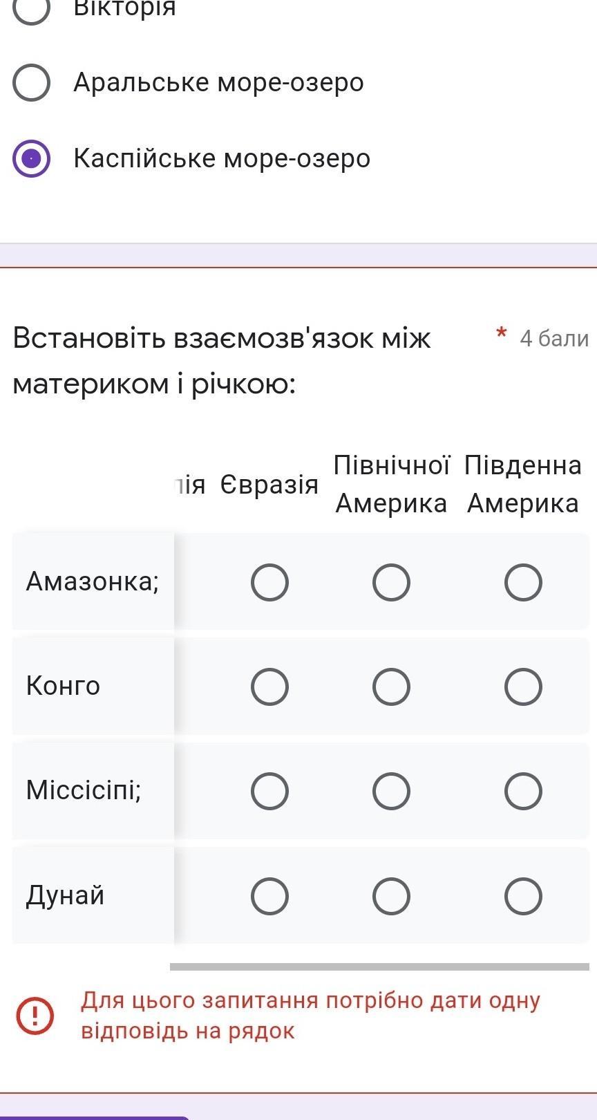Choose Південна Америка for Конго row

(x=523, y=687)
